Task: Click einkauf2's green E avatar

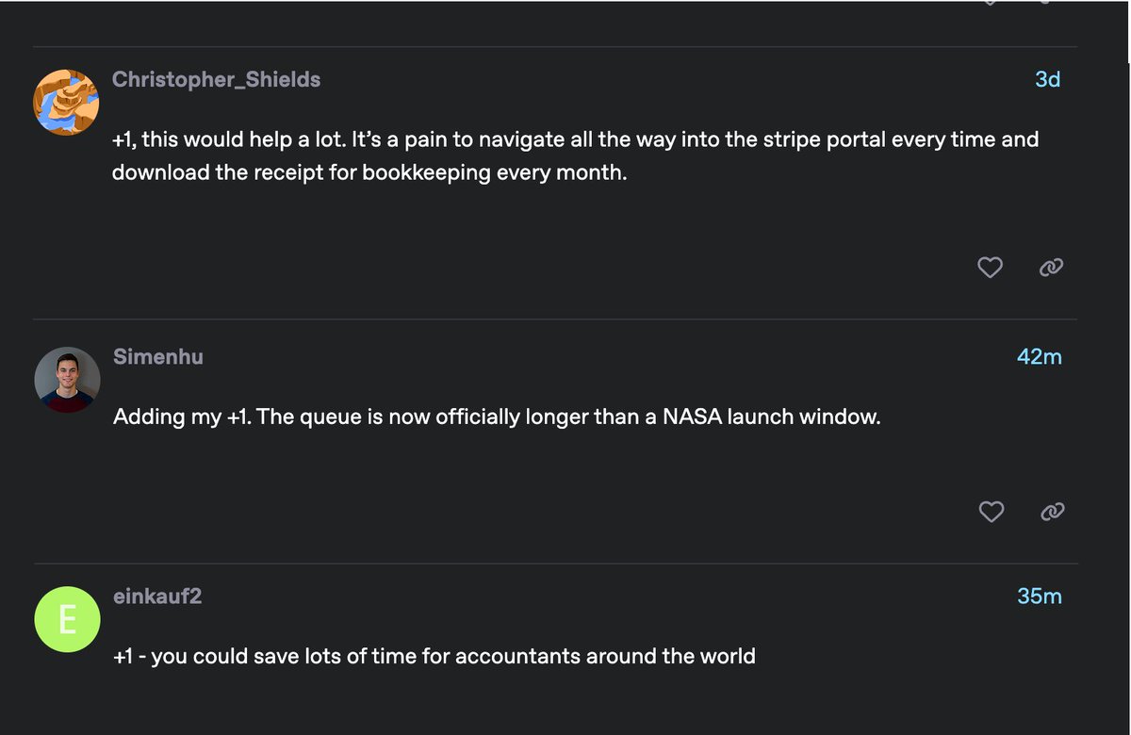Action: click(x=67, y=619)
